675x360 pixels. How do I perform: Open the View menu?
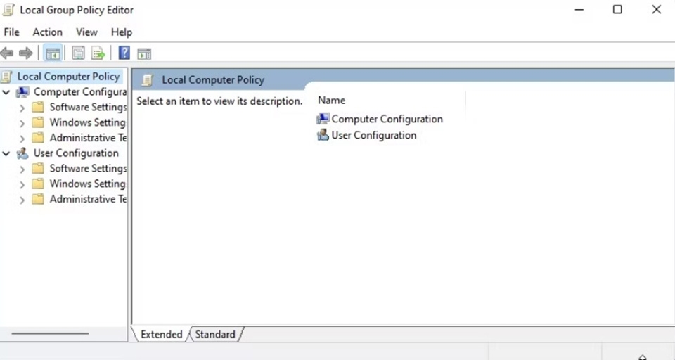click(x=86, y=32)
